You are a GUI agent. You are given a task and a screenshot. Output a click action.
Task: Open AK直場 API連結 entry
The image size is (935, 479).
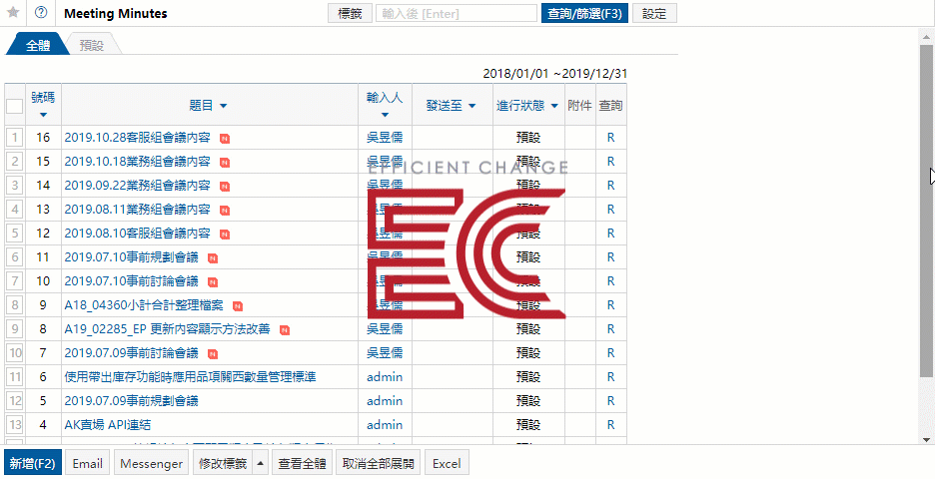pyautogui.click(x=107, y=425)
